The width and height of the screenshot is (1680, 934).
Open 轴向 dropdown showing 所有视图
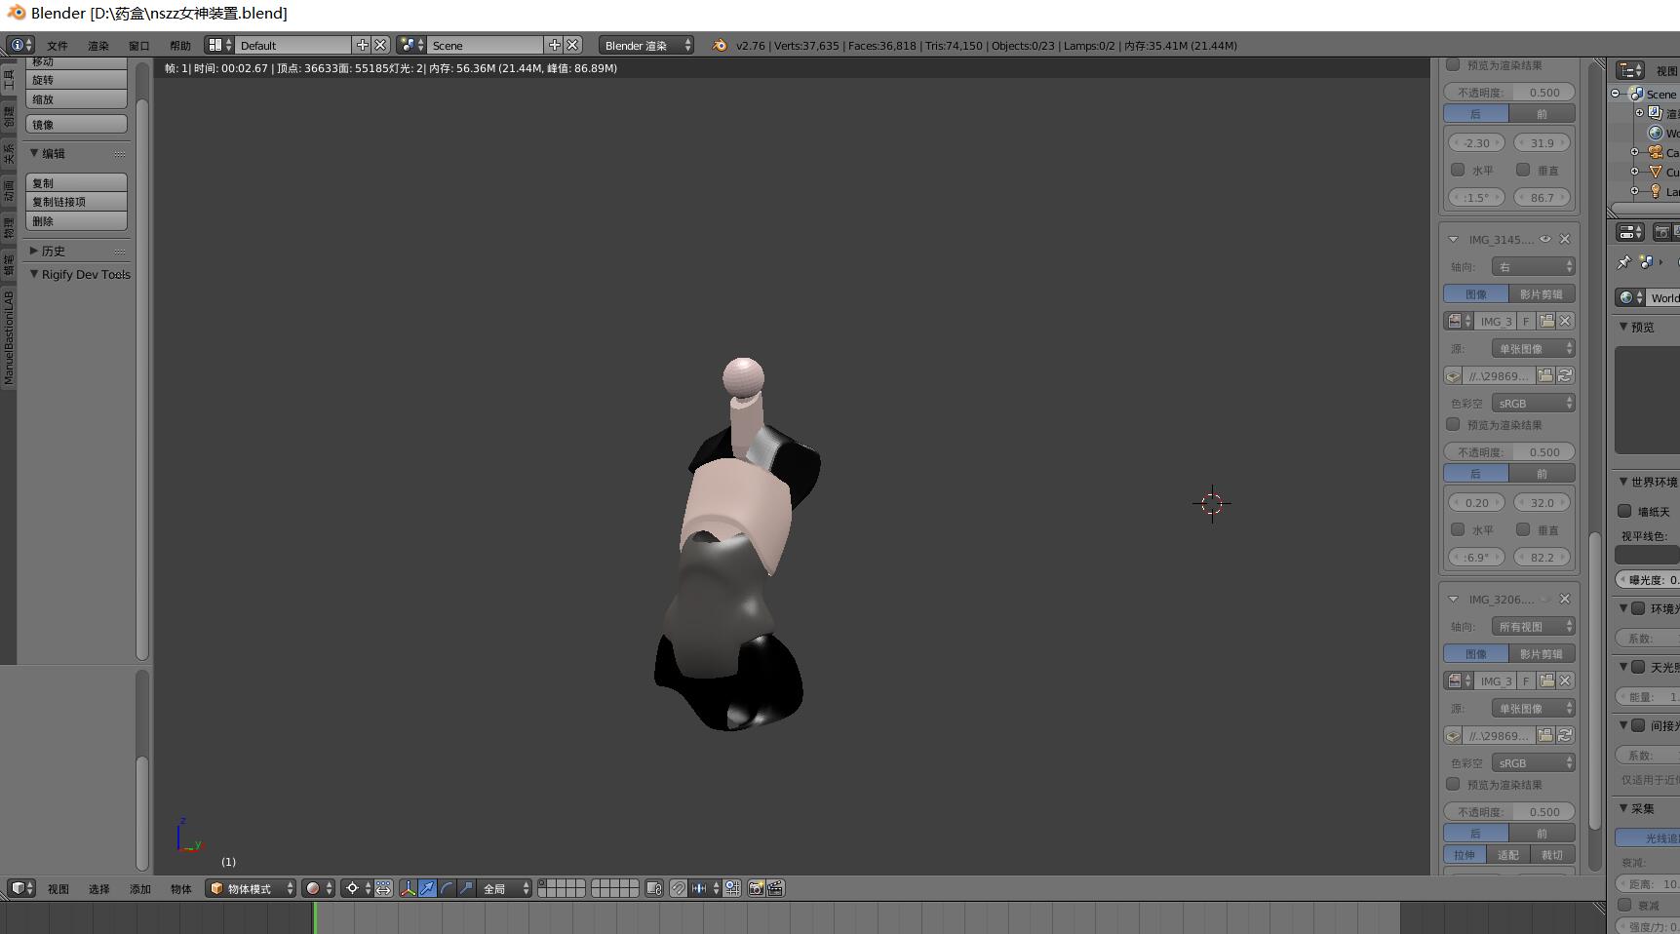[1534, 627]
